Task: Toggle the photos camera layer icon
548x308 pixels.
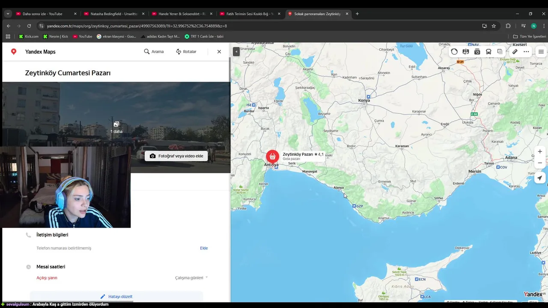Action: tap(477, 52)
